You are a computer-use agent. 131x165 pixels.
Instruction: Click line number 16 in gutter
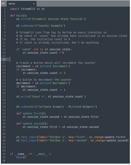click(x=4, y=59)
